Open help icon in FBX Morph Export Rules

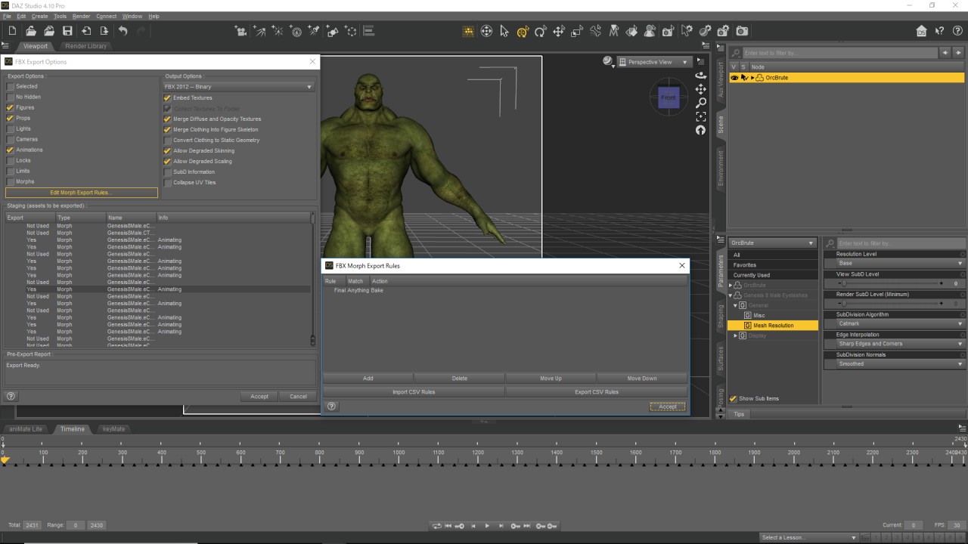[331, 406]
